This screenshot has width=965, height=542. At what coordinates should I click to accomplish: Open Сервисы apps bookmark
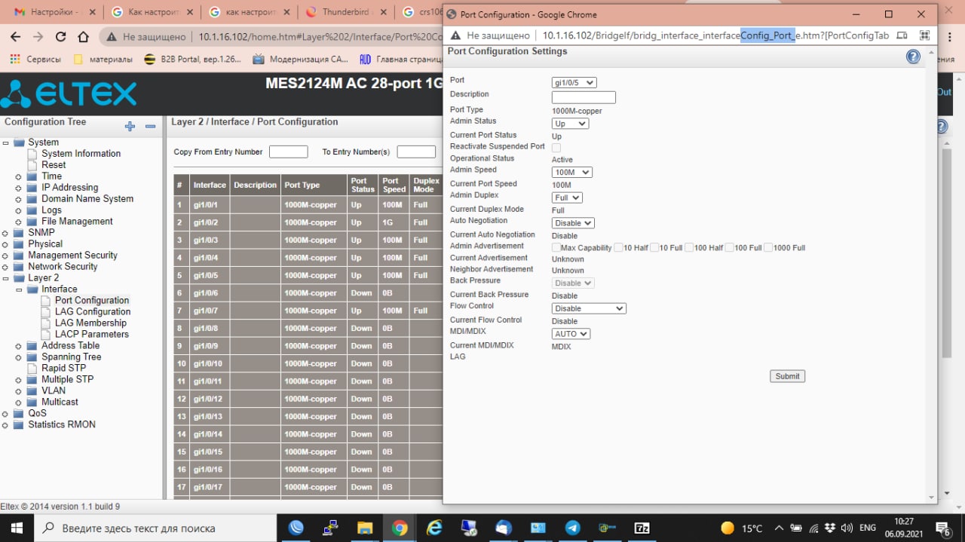(x=35, y=59)
